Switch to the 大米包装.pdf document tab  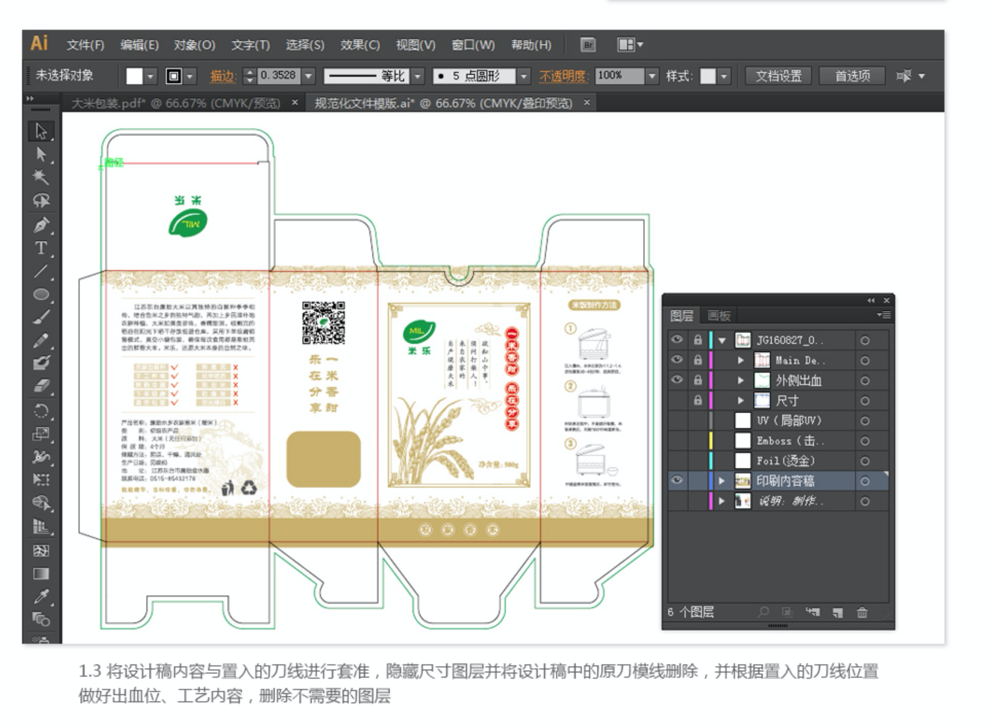tap(176, 103)
